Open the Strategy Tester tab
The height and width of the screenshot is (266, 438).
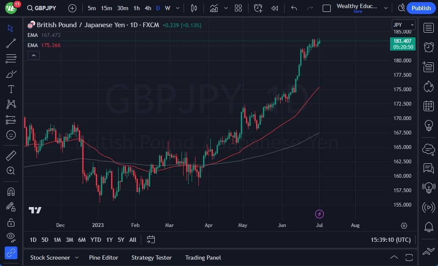coord(151,258)
